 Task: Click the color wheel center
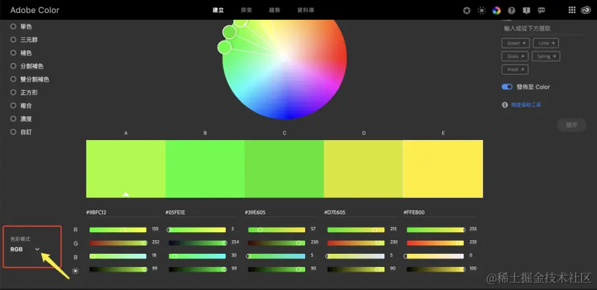[x=285, y=57]
